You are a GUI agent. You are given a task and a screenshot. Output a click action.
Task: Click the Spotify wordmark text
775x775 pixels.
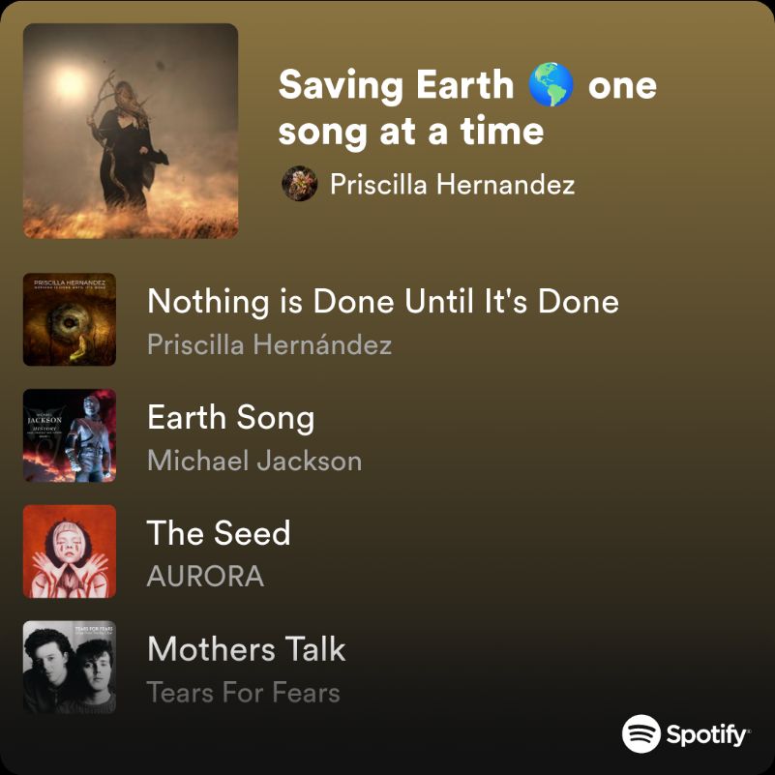point(707,735)
